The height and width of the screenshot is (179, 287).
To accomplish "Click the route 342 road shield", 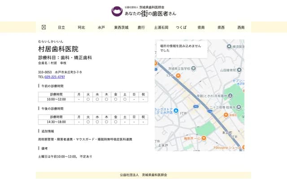I will (x=196, y=107).
